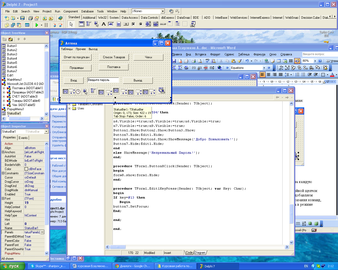
Task: Pick the Frames component in Standard palette
Action: [82, 24]
